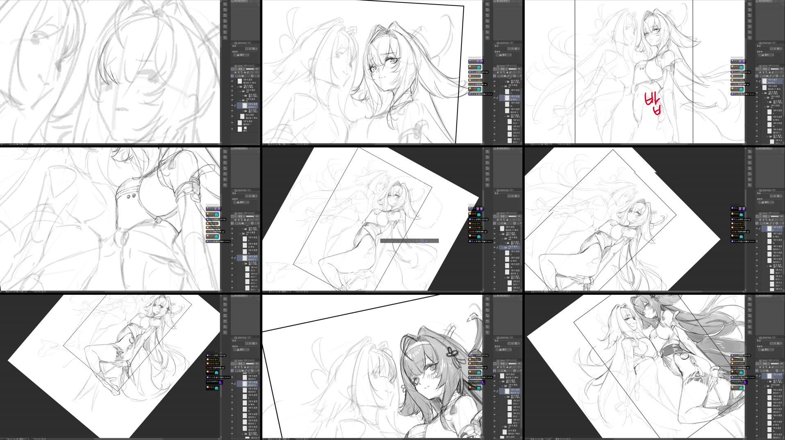
Task: Click the Delete Layer trash icon
Action: [x=259, y=76]
